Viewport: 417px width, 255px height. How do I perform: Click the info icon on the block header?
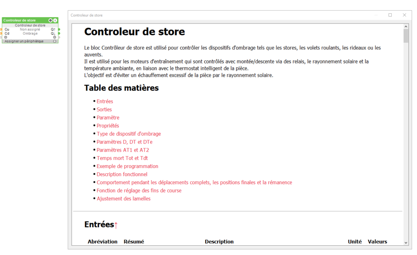55,20
